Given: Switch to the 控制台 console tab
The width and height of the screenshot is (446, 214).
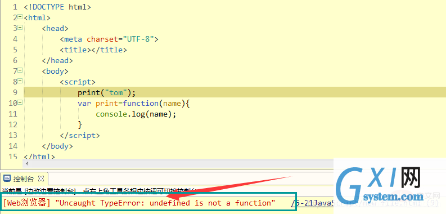Looking at the screenshot, I should pyautogui.click(x=23, y=179).
